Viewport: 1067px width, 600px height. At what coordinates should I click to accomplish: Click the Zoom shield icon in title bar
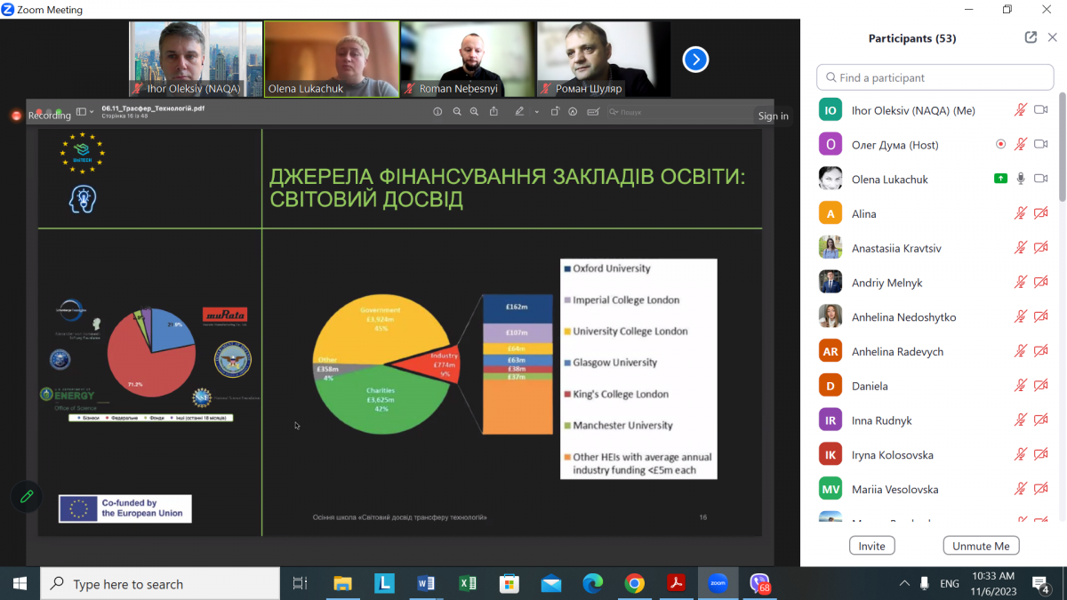pyautogui.click(x=8, y=10)
